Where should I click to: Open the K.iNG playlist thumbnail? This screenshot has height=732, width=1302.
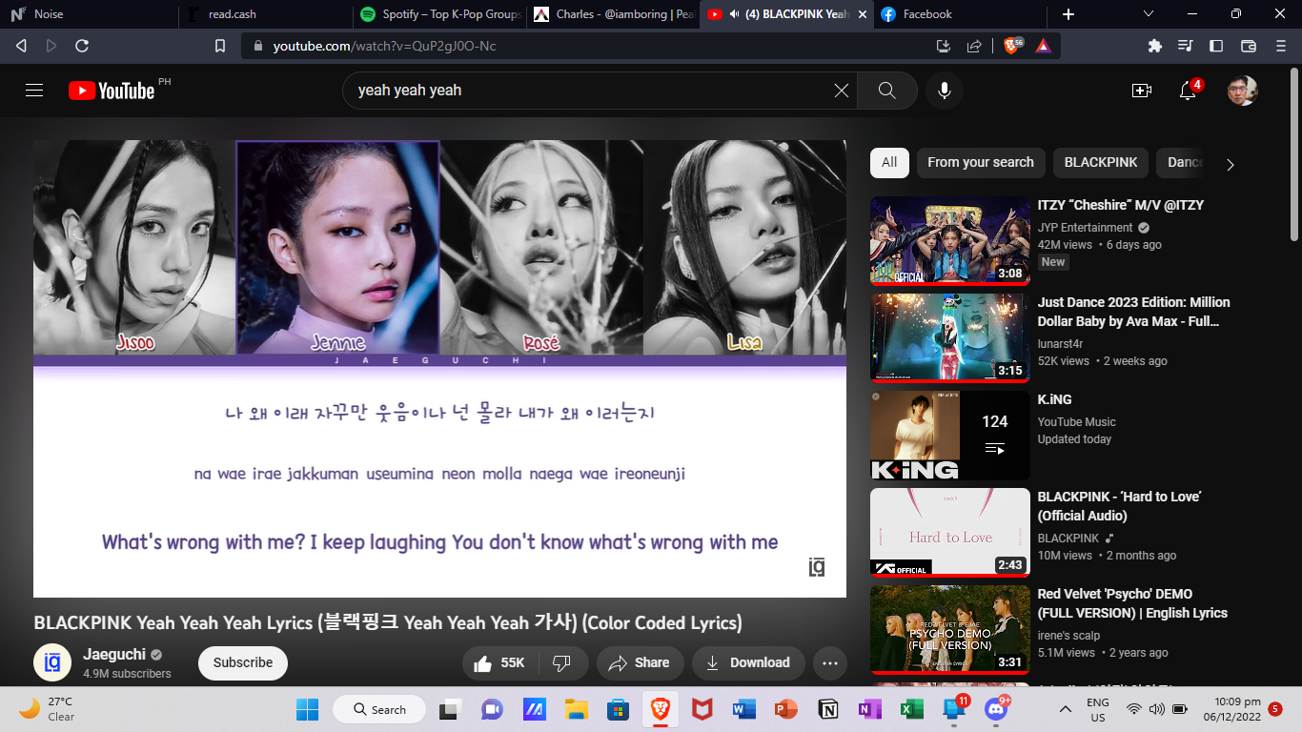point(950,436)
